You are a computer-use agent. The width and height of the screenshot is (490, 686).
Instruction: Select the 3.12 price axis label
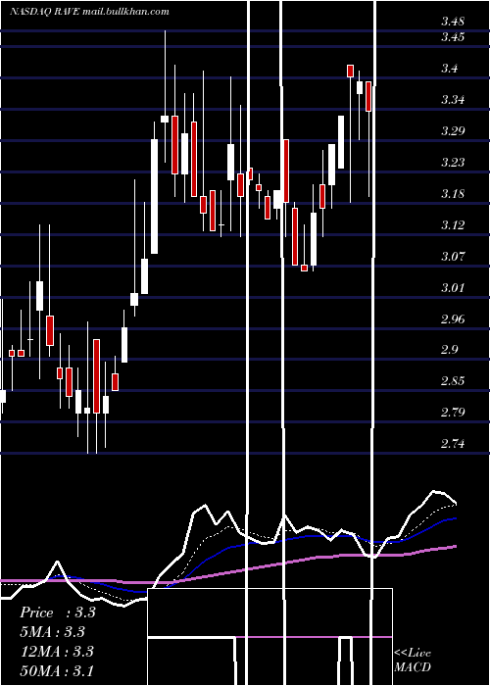pyautogui.click(x=453, y=225)
